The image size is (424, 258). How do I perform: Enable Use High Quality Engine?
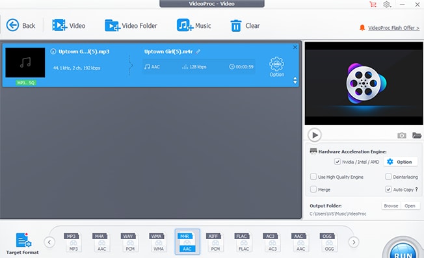313,177
